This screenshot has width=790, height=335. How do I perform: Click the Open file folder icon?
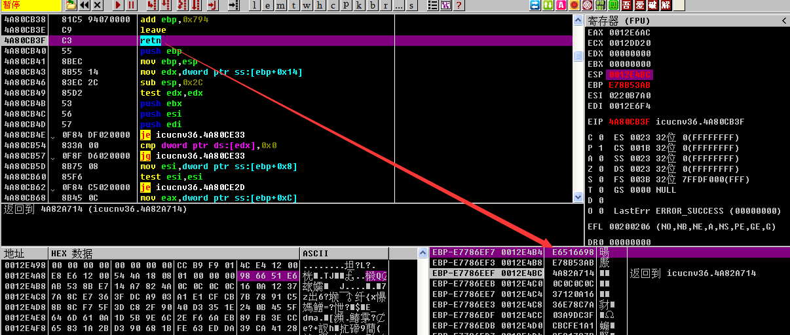click(71, 5)
